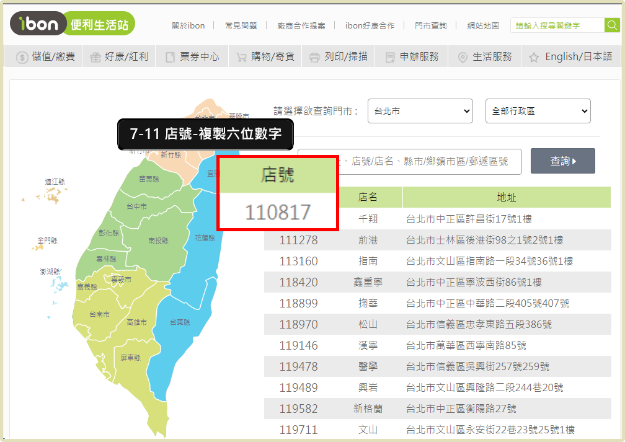Click the 購物/寄貨 shopping cart icon
This screenshot has width=625, height=442.
pyautogui.click(x=241, y=58)
